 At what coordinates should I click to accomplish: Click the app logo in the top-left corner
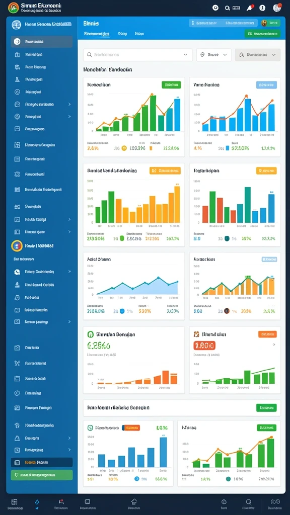coord(13,8)
